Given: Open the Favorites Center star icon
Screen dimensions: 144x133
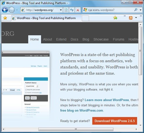Looking at the screenshot, I should tap(5, 18).
